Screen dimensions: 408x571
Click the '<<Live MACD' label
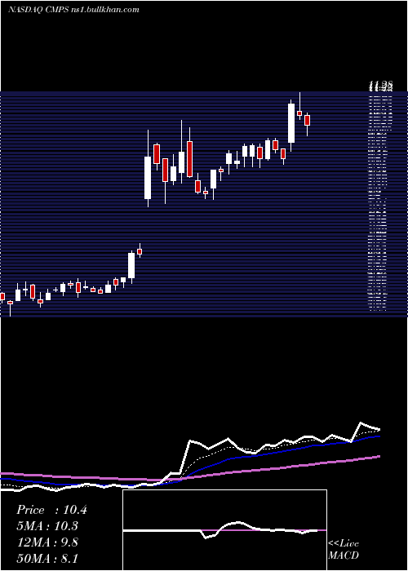pos(344,550)
